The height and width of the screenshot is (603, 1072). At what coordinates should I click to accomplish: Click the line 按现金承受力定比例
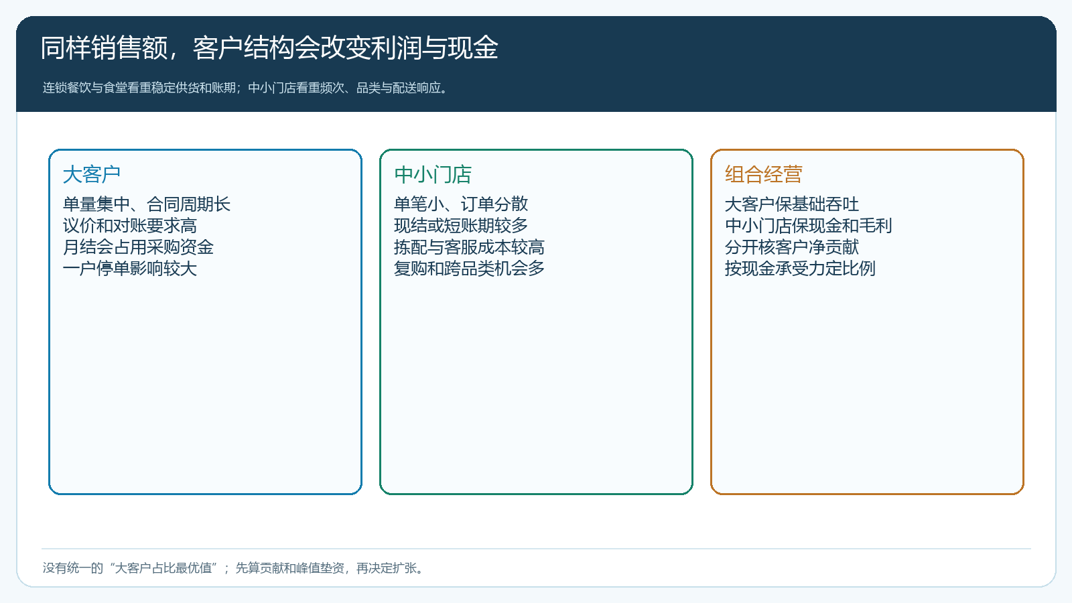(800, 269)
